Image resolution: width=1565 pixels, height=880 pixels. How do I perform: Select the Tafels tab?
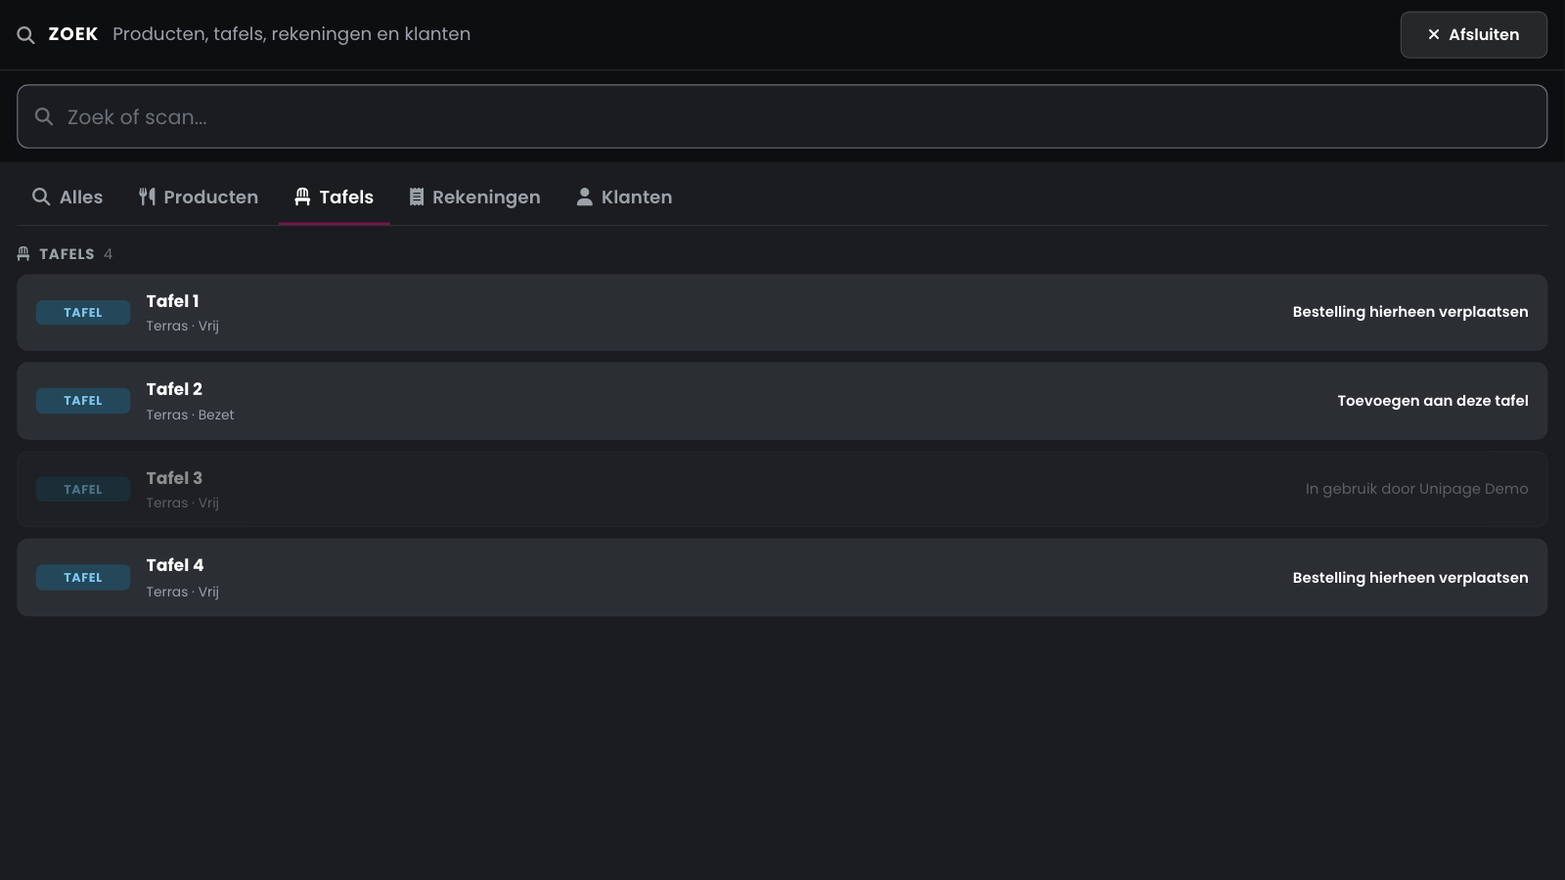click(335, 197)
